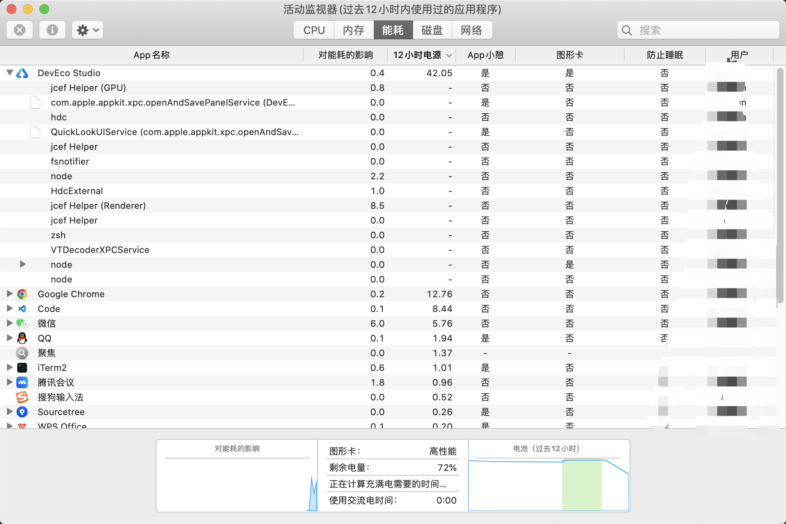Click the WeChat (微信) app icon
The image size is (786, 524).
pos(22,323)
